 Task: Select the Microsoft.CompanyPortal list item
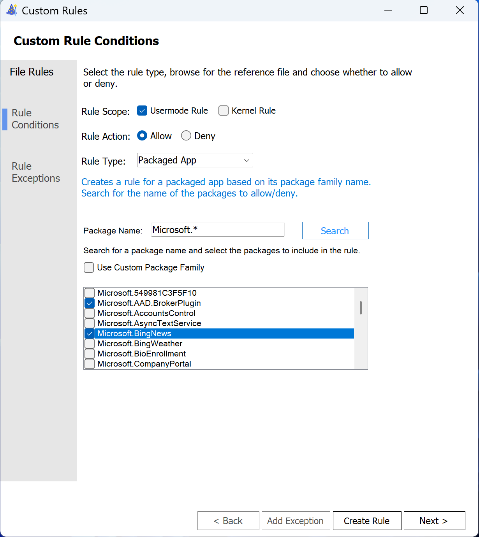[x=144, y=364]
